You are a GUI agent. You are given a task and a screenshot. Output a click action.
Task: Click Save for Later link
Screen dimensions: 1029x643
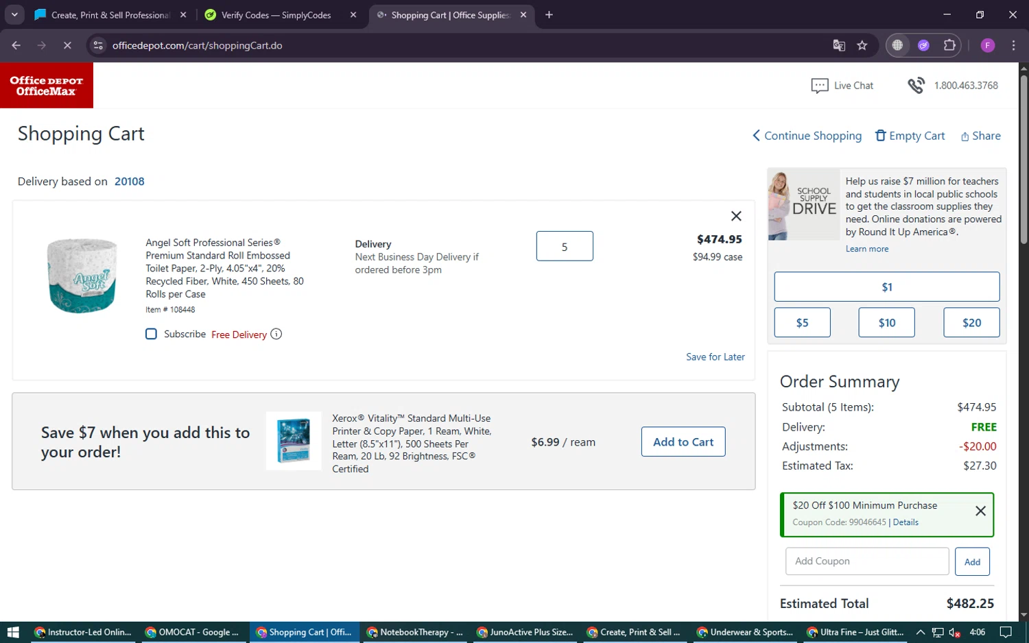[715, 356]
